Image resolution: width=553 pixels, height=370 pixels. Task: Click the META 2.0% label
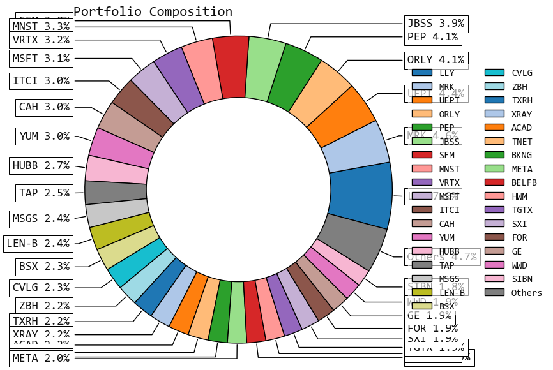41,359
